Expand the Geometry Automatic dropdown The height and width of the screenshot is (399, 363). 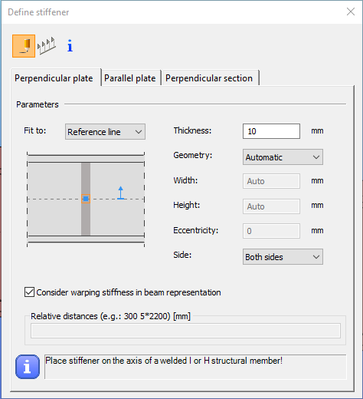pyautogui.click(x=283, y=157)
